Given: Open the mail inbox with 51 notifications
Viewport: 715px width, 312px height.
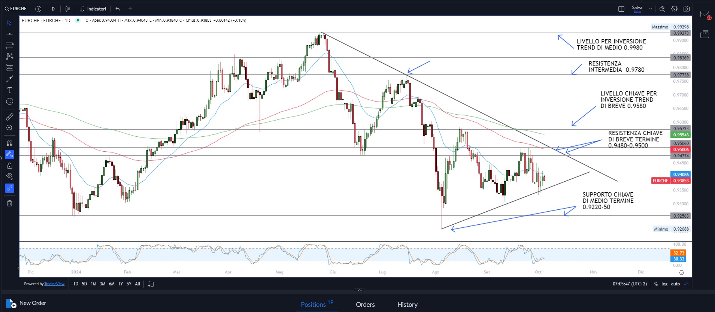Looking at the screenshot, I should [705, 15].
